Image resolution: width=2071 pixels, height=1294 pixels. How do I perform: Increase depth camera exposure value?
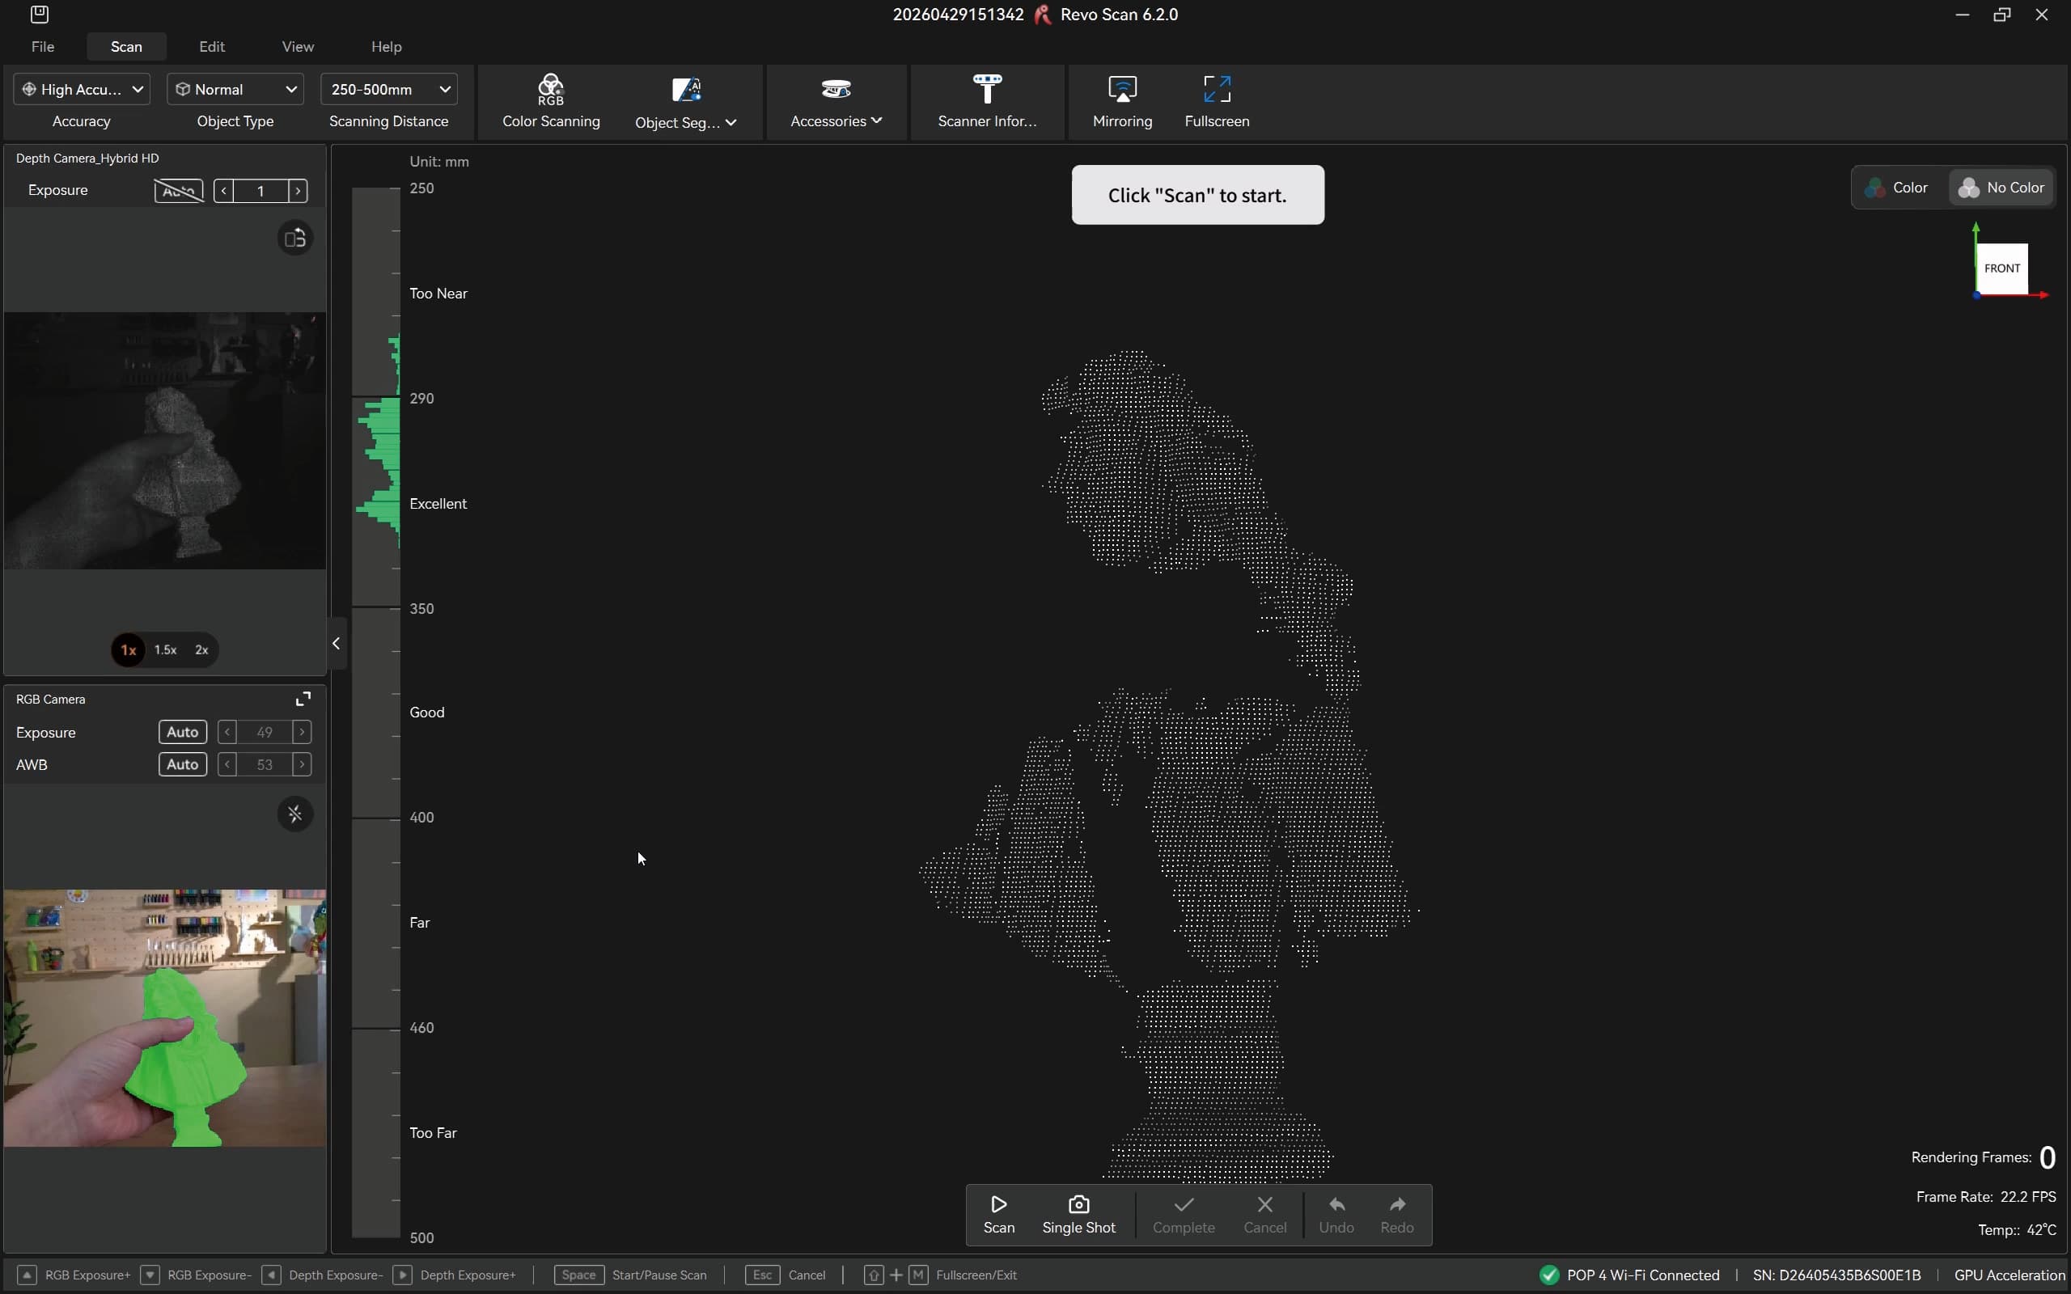point(298,191)
